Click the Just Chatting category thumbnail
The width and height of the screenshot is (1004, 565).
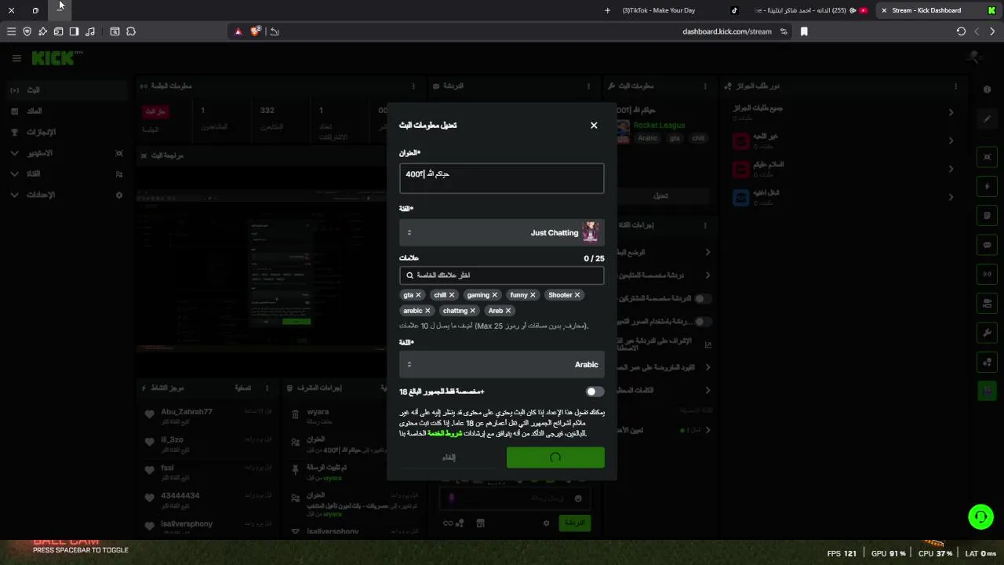(x=590, y=232)
